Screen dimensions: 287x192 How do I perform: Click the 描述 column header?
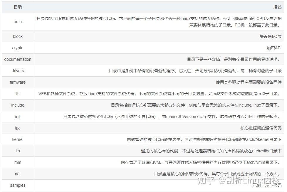point(159,7)
